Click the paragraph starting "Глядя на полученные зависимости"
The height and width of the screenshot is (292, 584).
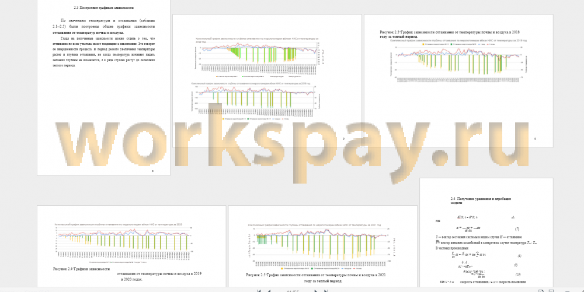[104, 52]
